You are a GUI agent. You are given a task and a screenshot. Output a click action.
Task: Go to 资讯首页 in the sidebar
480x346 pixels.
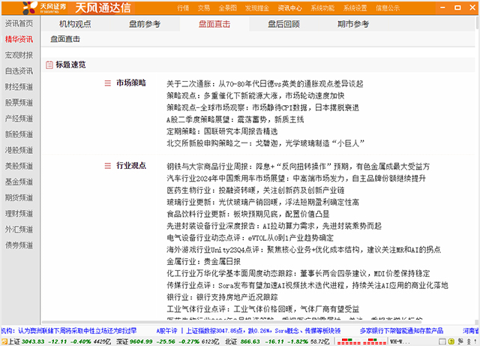coord(19,23)
